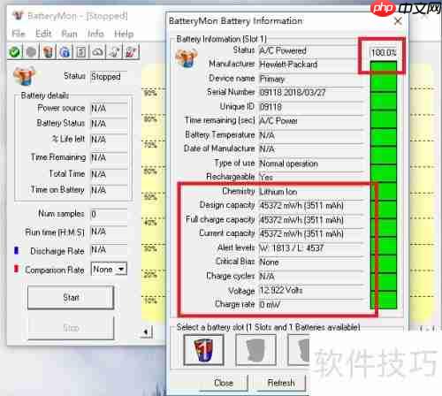Click the chart left scroll arrow
The width and height of the screenshot is (442, 396).
coord(147,332)
